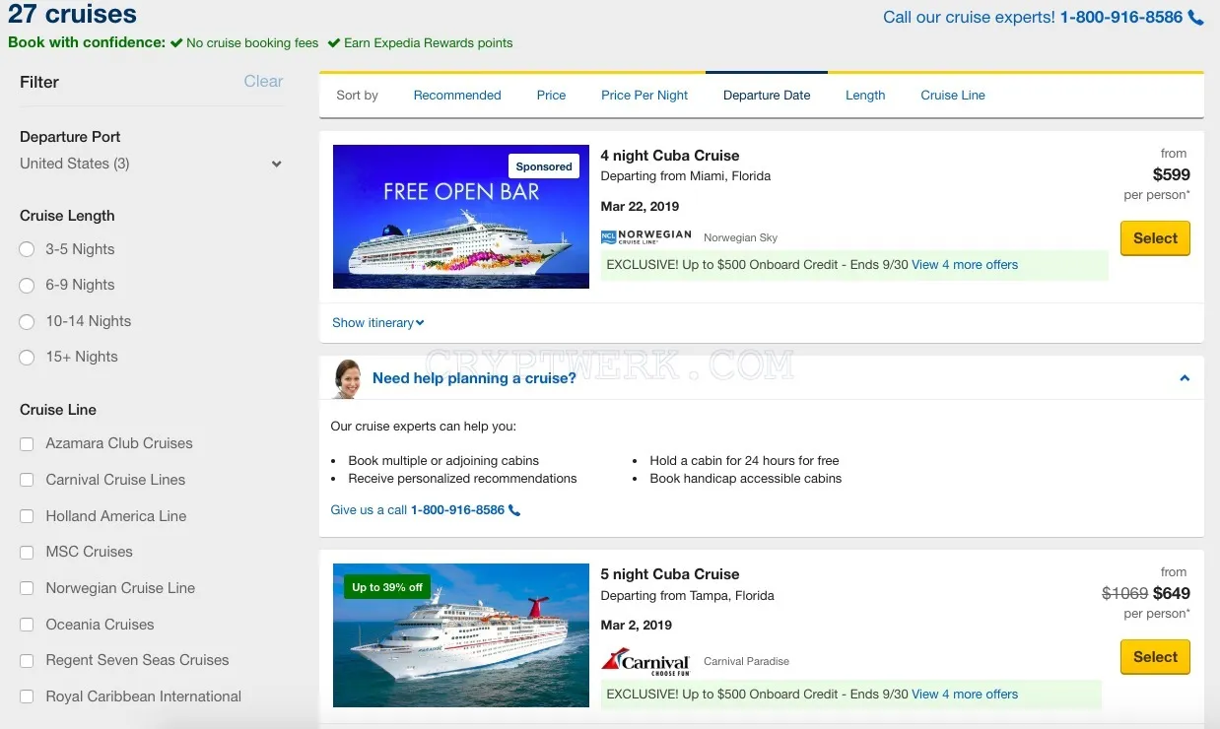Click No cruise booking fees text
1220x729 pixels.
click(x=252, y=43)
